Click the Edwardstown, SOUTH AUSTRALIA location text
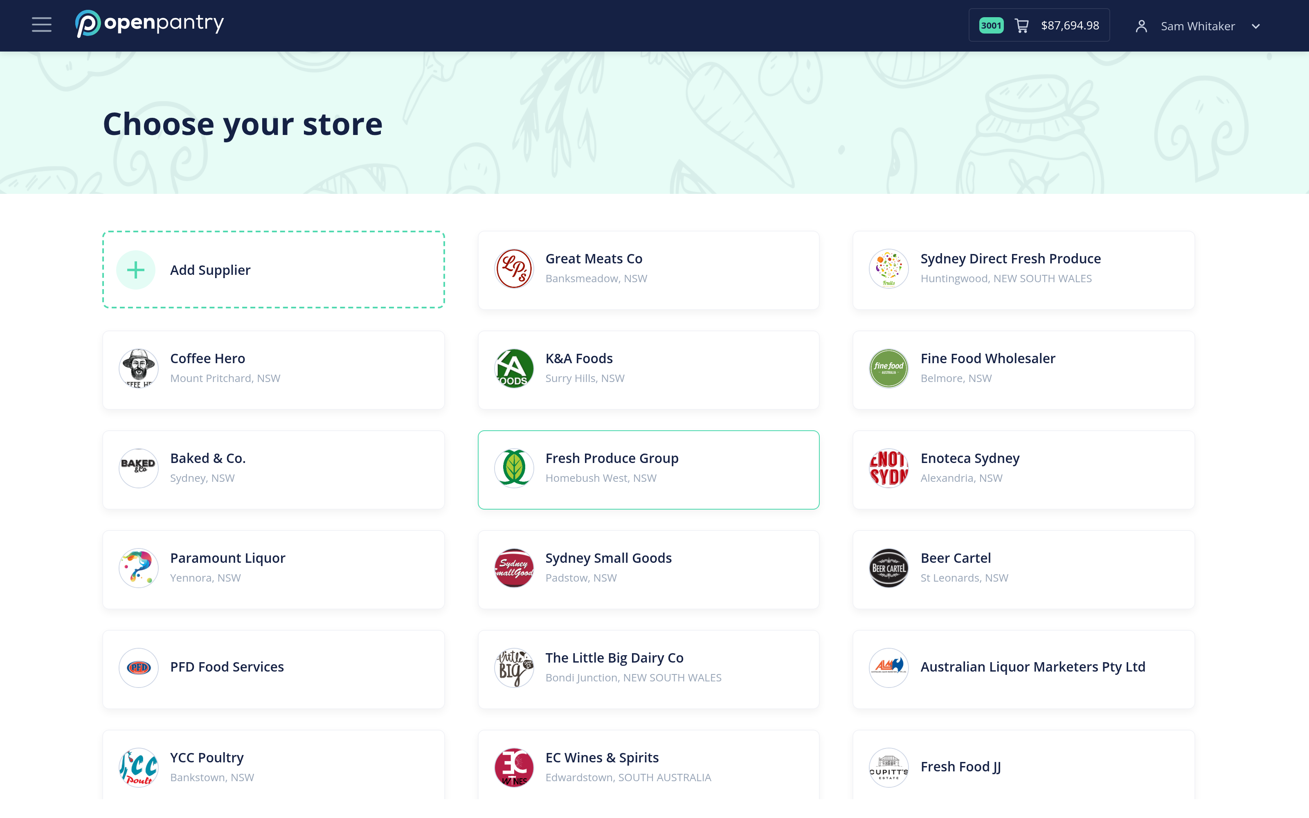 (x=628, y=777)
